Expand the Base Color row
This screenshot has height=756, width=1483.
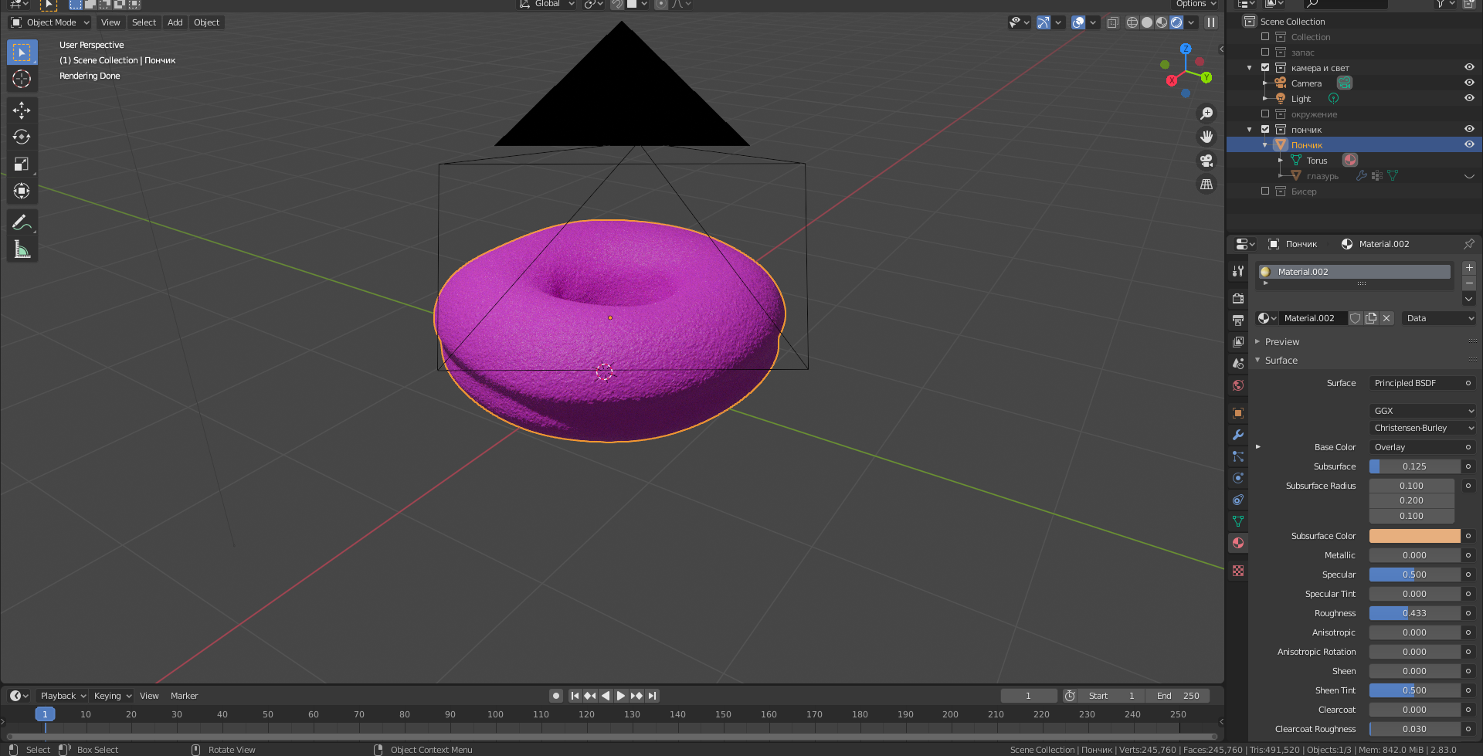coord(1258,447)
